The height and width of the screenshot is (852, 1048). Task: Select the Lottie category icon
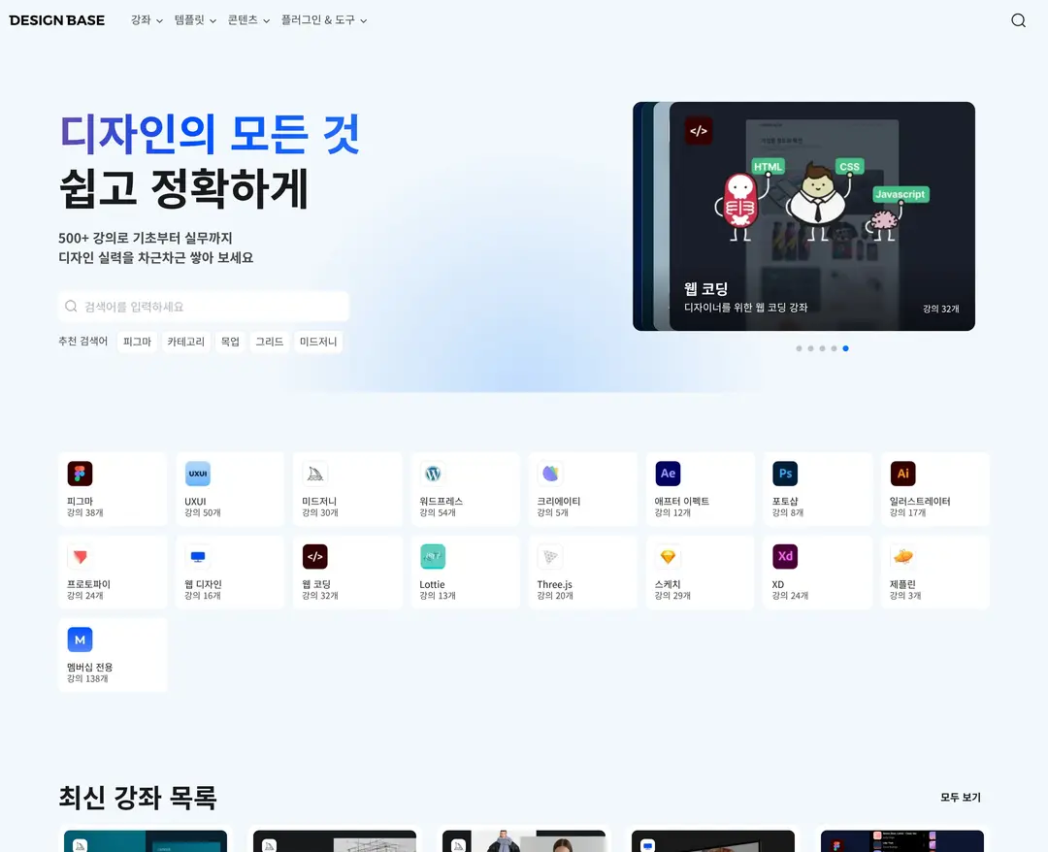(x=433, y=557)
